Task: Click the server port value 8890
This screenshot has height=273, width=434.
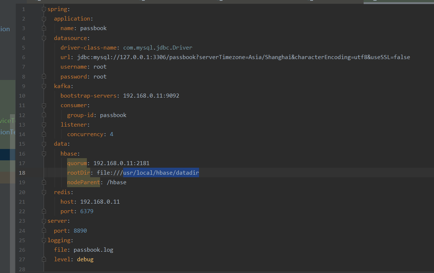Action: (80, 230)
